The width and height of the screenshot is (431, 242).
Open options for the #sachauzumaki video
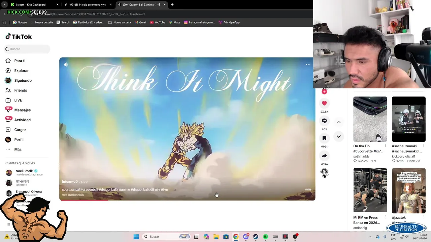coord(424,146)
